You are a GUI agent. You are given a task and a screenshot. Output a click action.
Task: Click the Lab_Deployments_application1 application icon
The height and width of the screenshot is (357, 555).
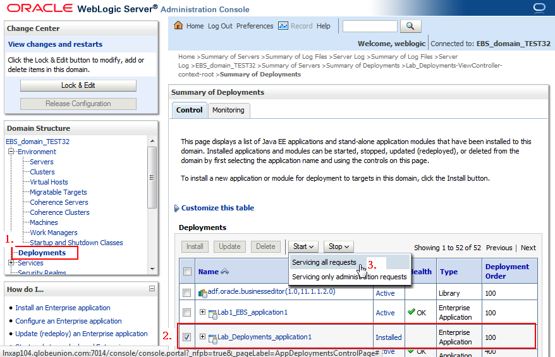213,339
